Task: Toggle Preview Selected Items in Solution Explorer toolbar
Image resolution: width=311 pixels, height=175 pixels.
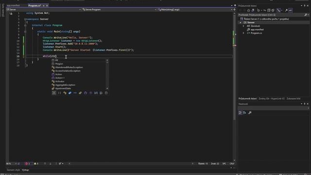Action: pyautogui.click(x=291, y=10)
